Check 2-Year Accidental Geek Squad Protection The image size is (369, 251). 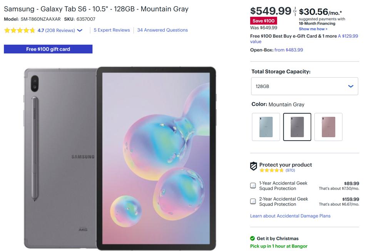coord(253,201)
